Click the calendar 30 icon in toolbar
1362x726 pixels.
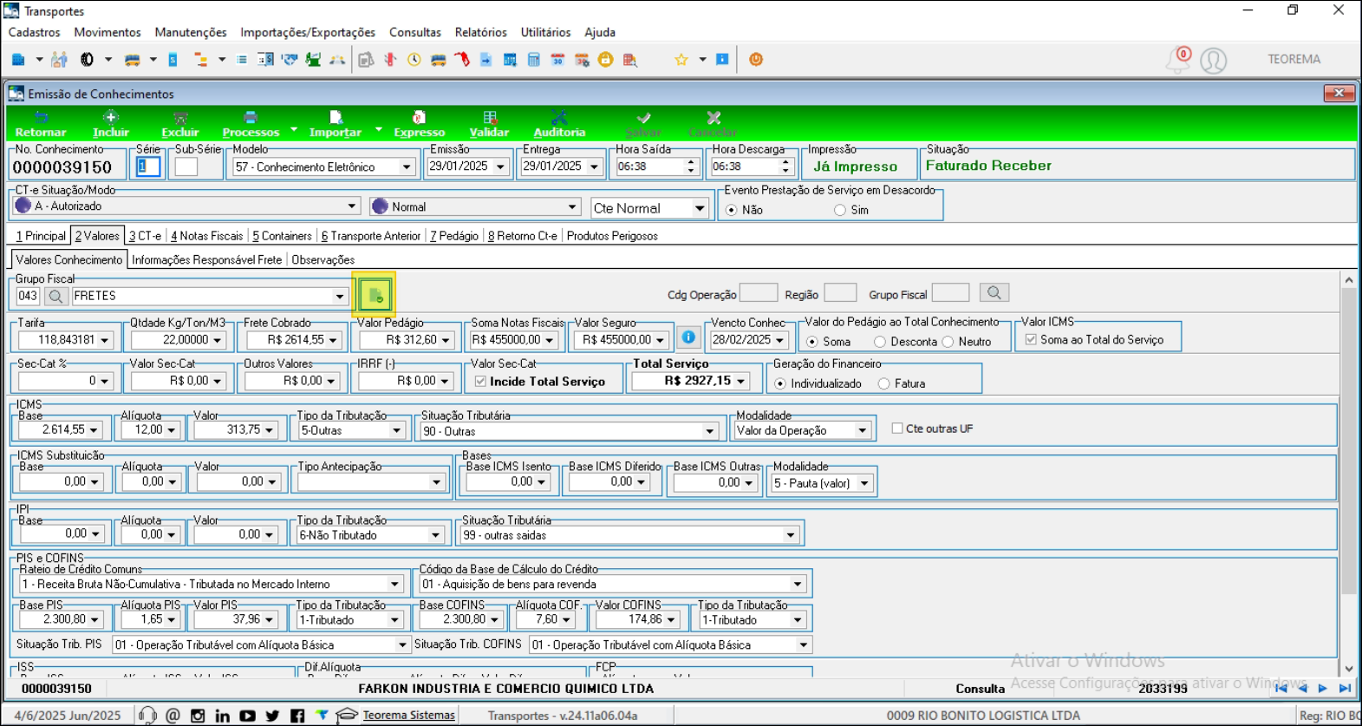point(557,60)
